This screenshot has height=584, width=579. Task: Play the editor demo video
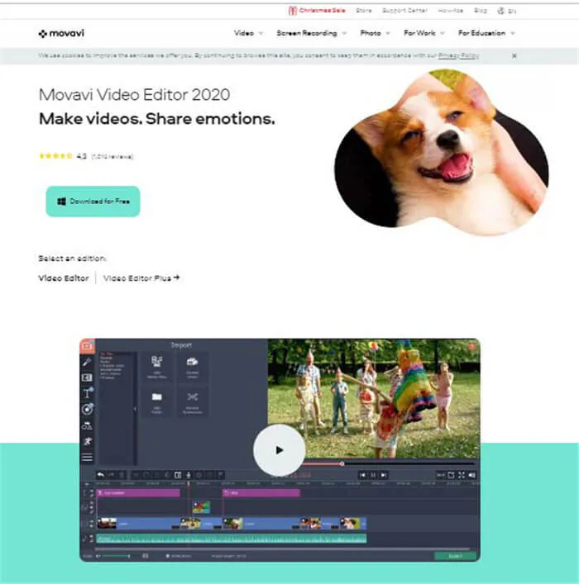[x=279, y=450]
